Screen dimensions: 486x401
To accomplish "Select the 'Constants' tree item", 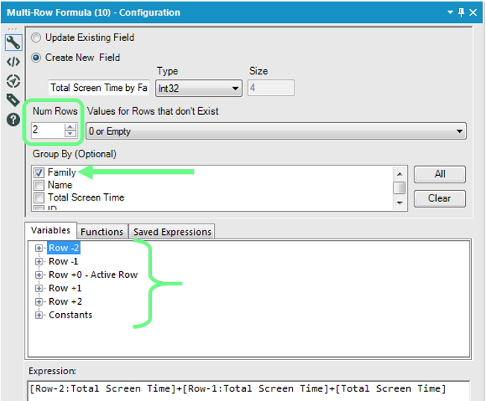I will (70, 315).
